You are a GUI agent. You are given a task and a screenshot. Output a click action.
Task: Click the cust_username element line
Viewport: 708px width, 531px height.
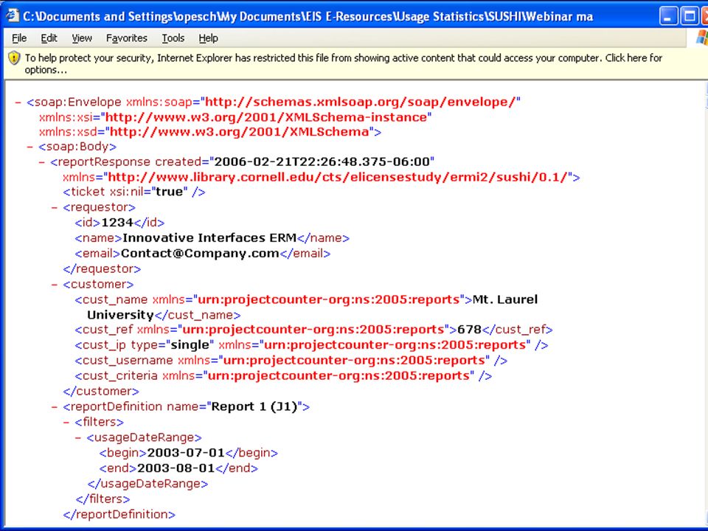(291, 361)
